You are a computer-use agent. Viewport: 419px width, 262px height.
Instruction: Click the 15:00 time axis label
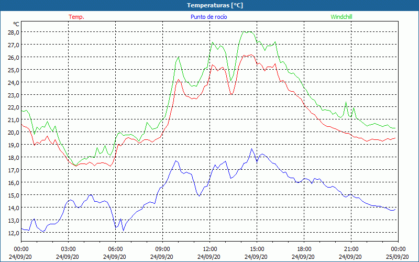point(257,249)
